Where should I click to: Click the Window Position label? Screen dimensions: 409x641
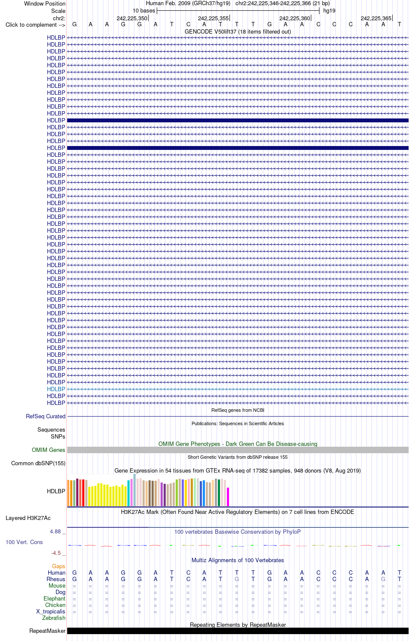[45, 3]
